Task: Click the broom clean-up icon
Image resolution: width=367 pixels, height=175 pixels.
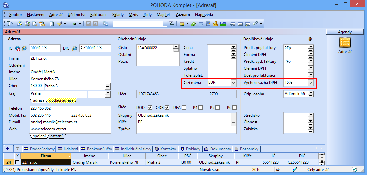Action: pyautogui.click(x=59, y=24)
